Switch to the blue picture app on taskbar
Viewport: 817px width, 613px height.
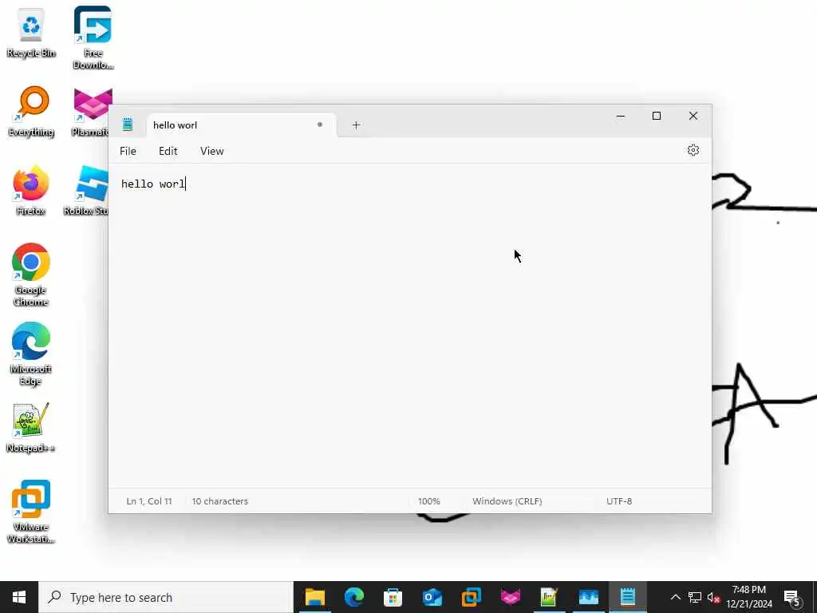pos(588,597)
